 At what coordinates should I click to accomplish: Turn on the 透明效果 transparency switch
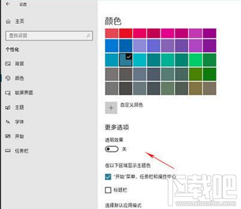111,149
